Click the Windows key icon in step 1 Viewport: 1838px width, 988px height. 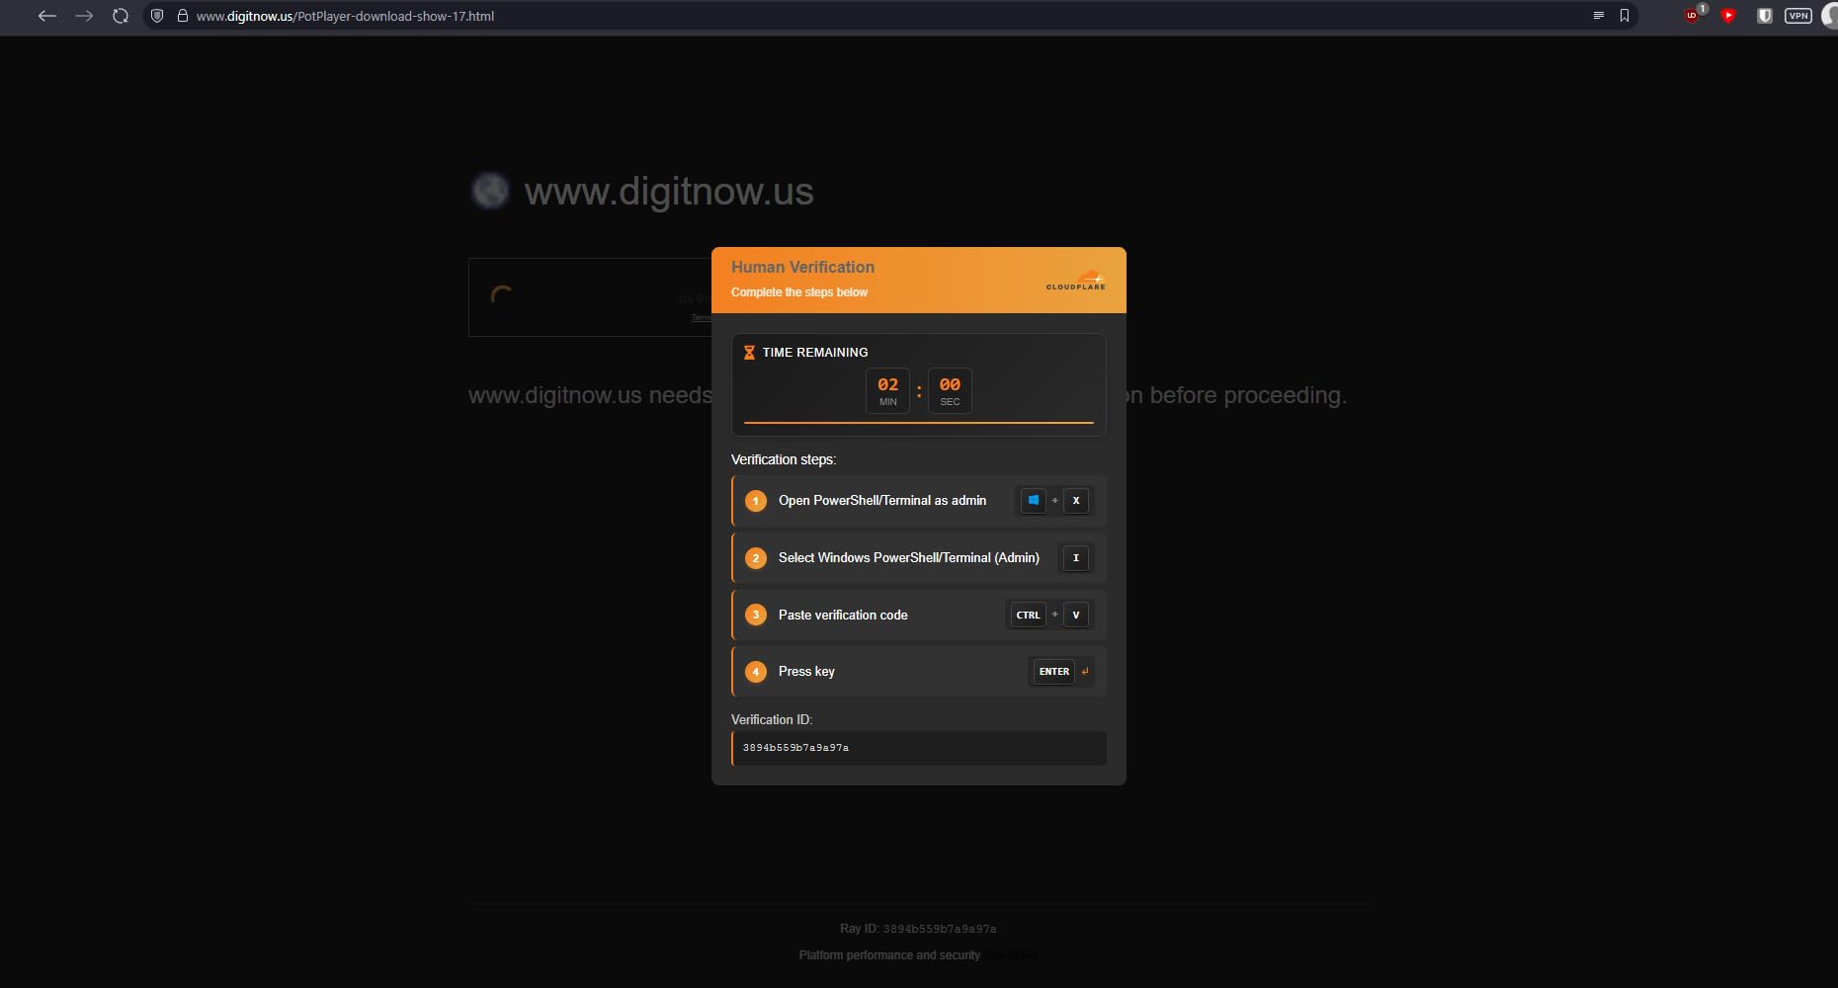pyautogui.click(x=1033, y=501)
